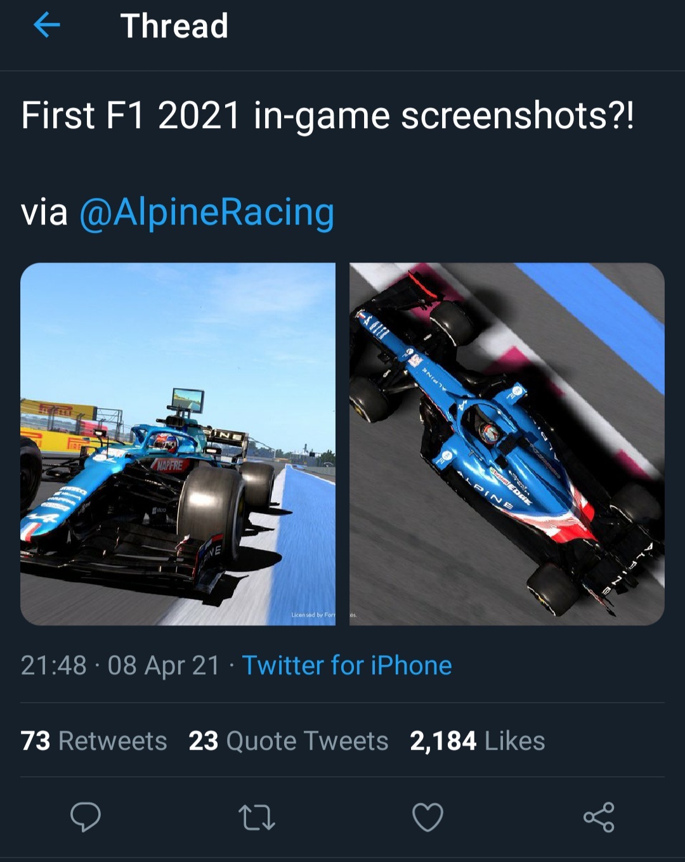Open the top-down Alpine car image
685x862 pixels.
(x=507, y=444)
